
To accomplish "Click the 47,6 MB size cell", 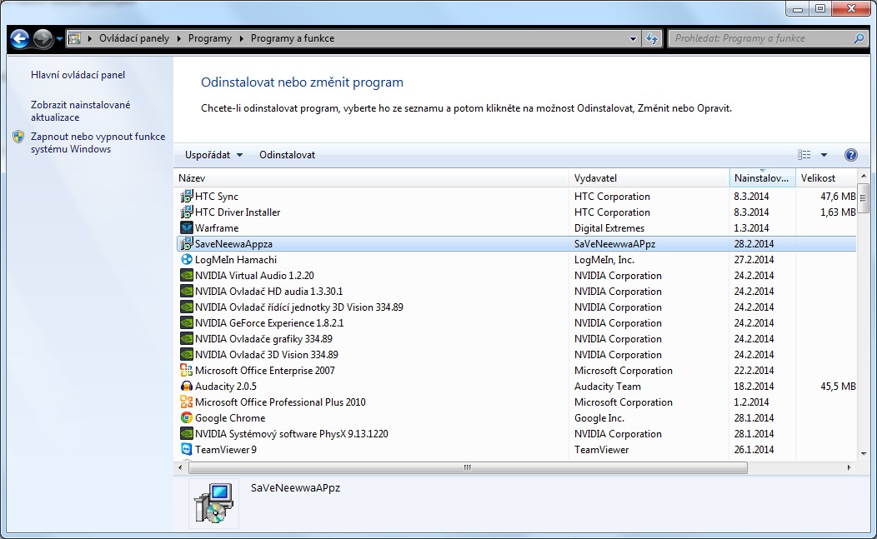I will click(x=838, y=197).
